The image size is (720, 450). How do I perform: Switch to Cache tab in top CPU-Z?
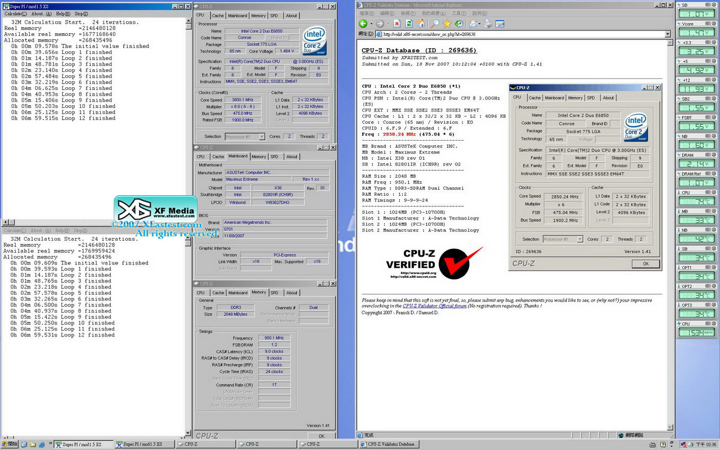(218, 16)
